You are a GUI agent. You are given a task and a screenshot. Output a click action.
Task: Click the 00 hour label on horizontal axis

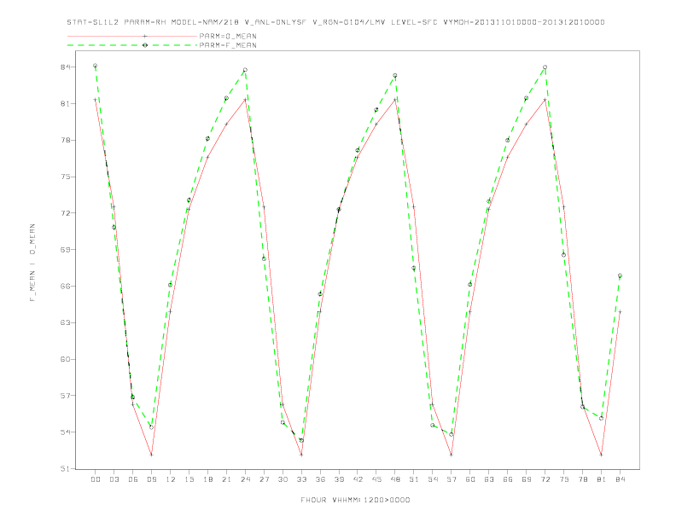[96, 479]
